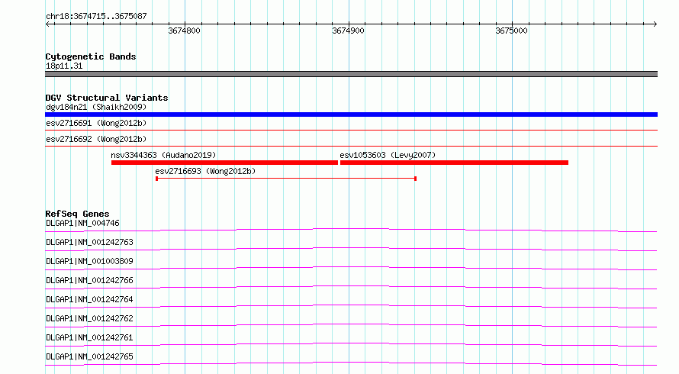679x374 pixels.
Task: Open the Cytogenetic Bands track title
Action: pyautogui.click(x=91, y=56)
